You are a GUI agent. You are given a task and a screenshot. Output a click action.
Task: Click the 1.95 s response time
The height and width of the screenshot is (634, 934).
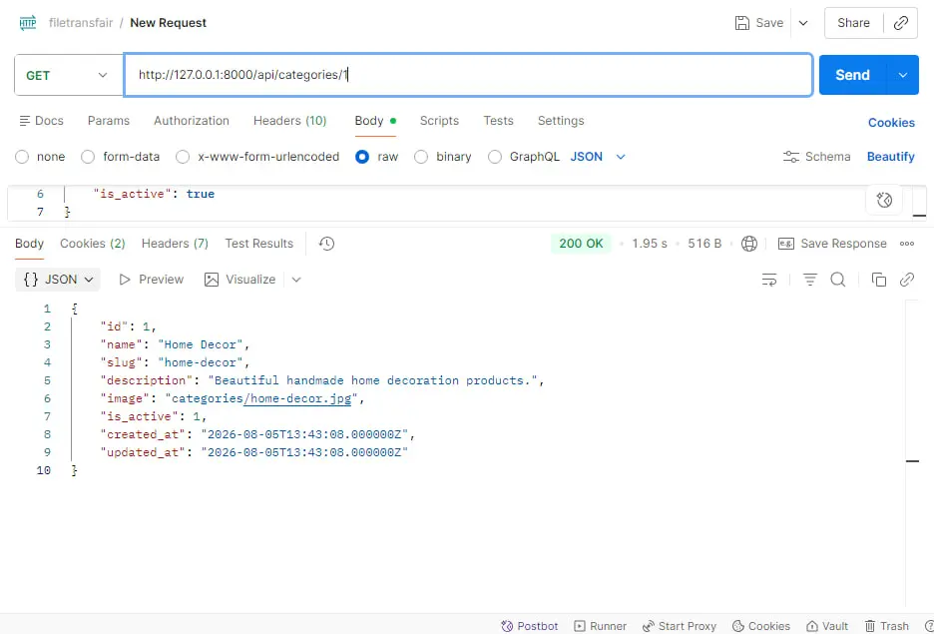(650, 243)
